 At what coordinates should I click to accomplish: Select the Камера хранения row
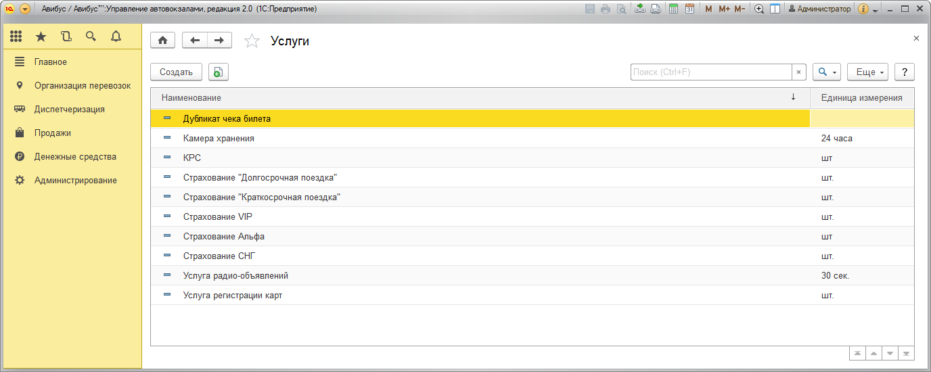pyautogui.click(x=532, y=138)
